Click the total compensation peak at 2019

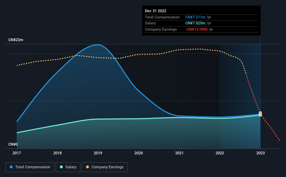pos(98,44)
